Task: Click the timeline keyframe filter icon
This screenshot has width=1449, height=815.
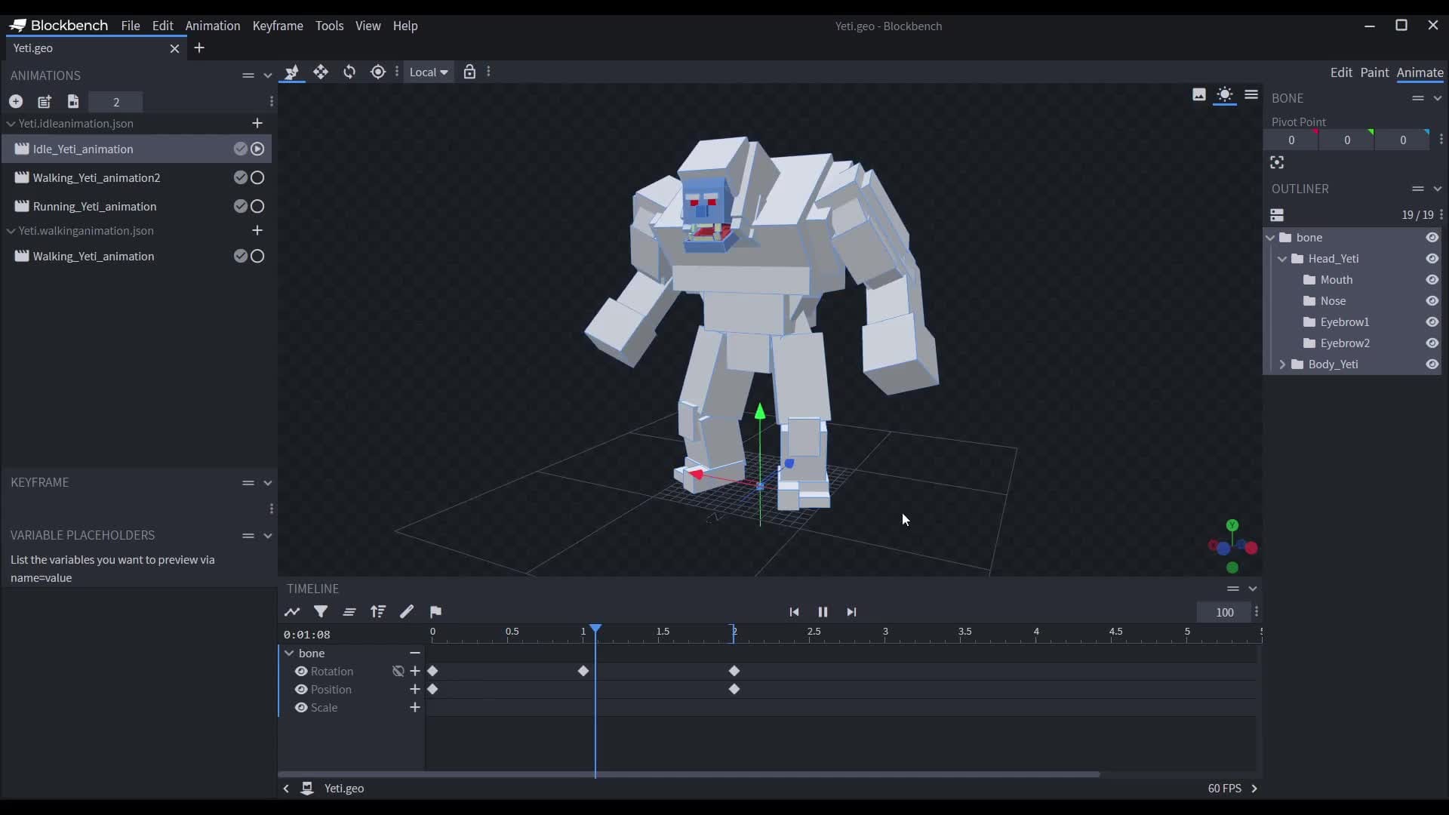Action: (x=321, y=612)
